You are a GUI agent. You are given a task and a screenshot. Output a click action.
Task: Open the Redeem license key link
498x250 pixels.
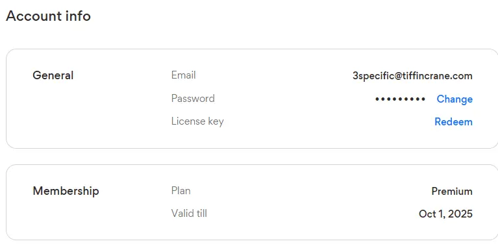coord(454,122)
